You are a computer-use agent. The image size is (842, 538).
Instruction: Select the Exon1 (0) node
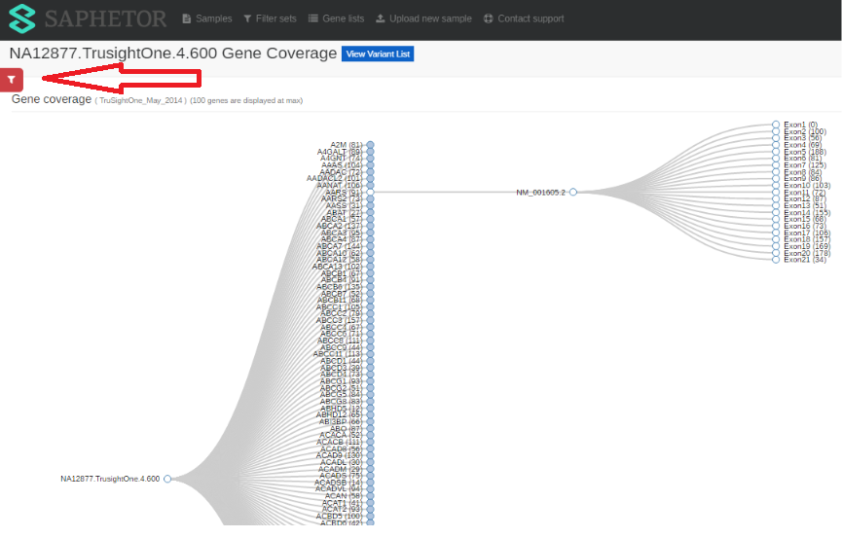776,125
